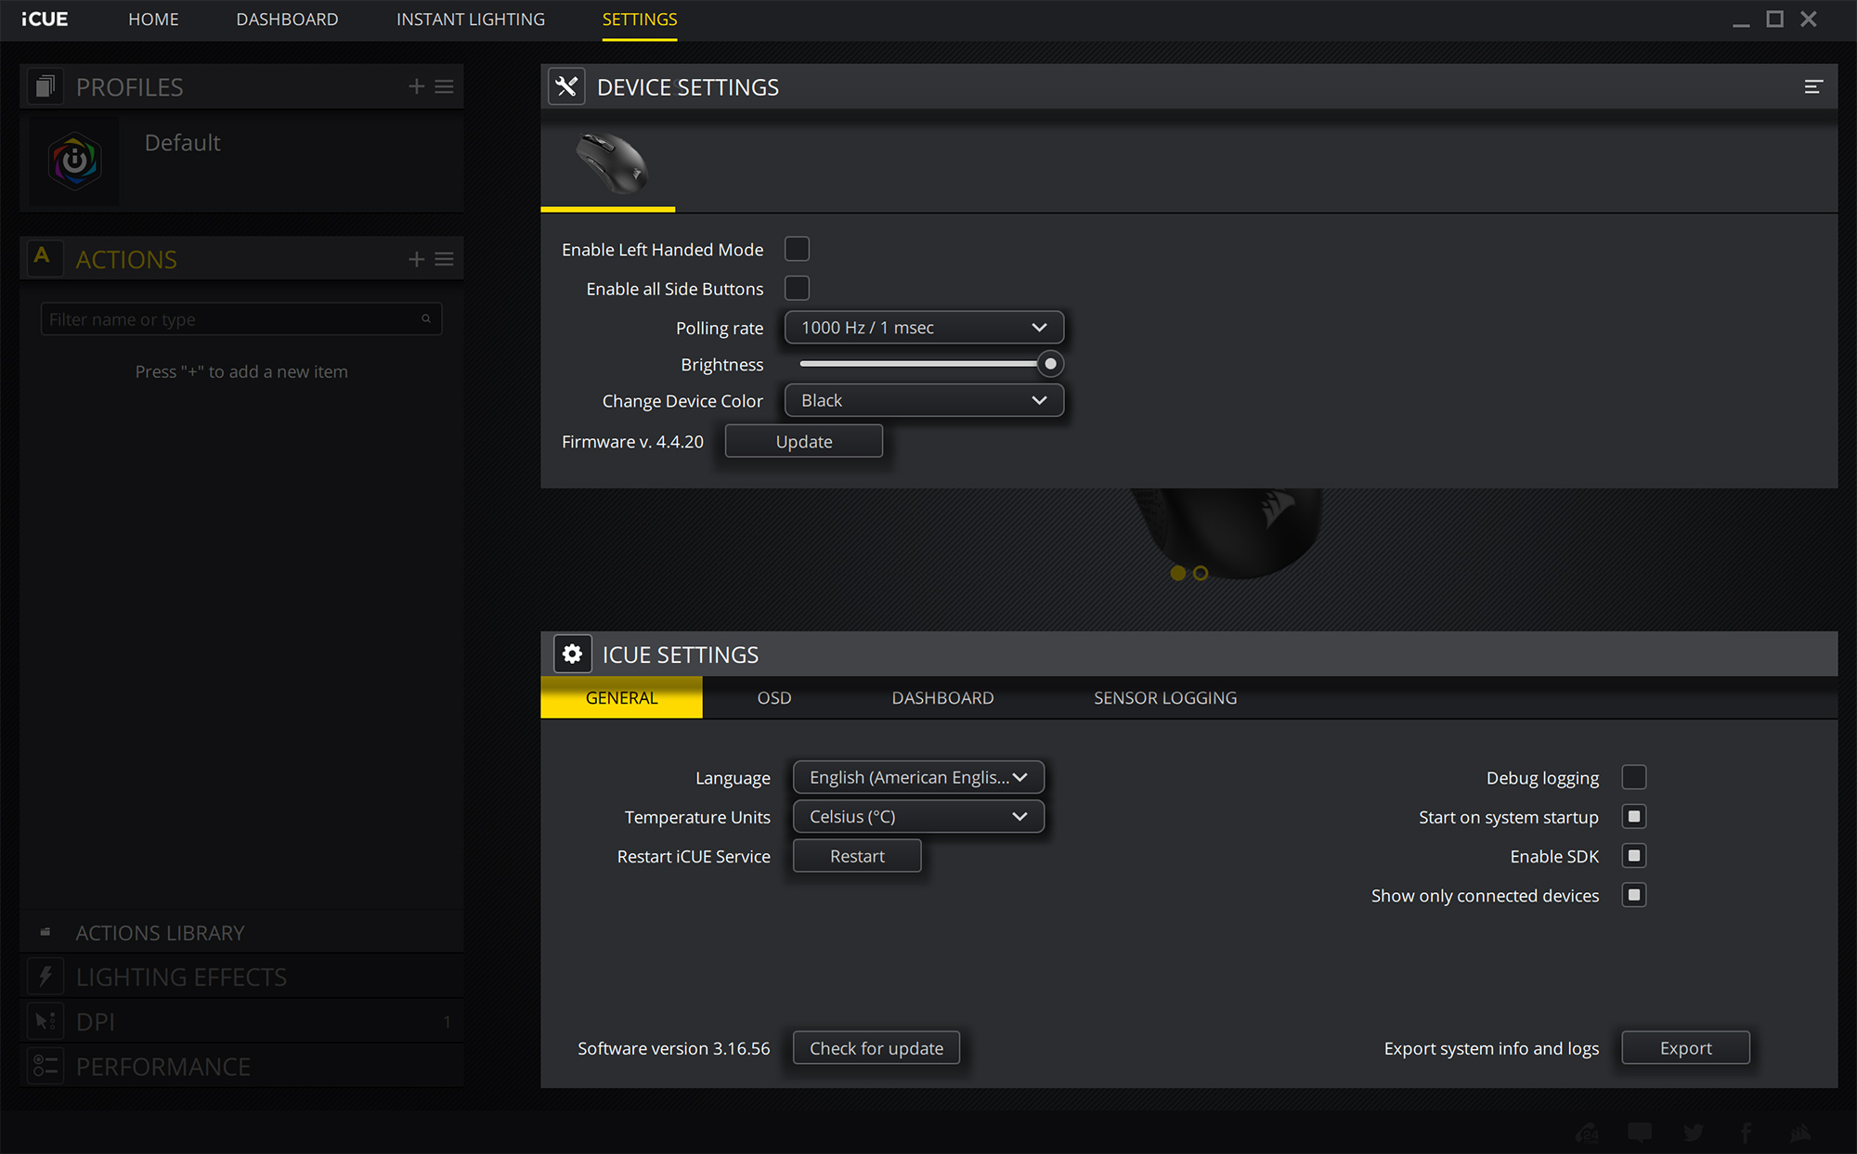The image size is (1857, 1154).
Task: Click the Device Settings panel menu icon
Action: [1812, 86]
